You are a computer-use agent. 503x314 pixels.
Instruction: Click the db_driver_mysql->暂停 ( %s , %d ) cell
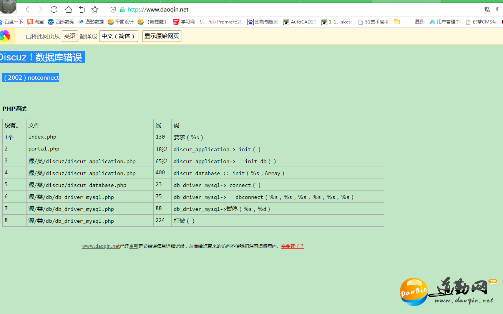[278, 209]
